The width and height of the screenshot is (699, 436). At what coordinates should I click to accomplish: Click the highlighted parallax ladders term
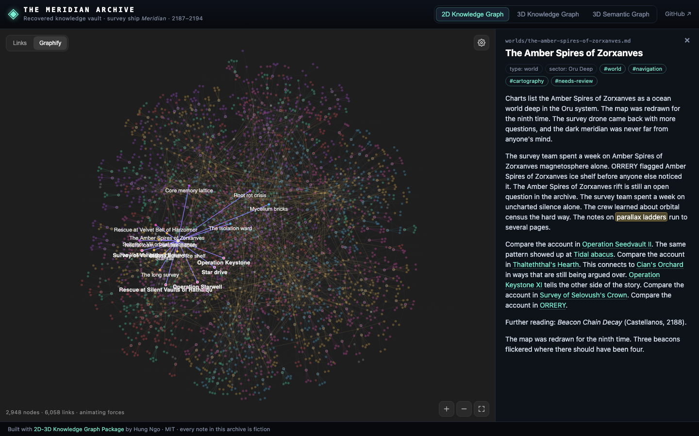click(641, 217)
